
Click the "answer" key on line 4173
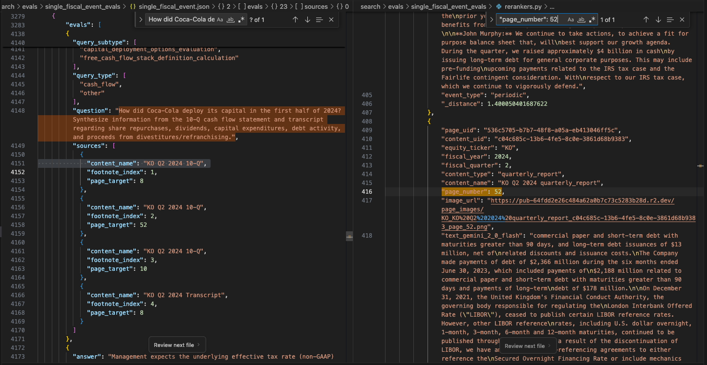click(86, 357)
